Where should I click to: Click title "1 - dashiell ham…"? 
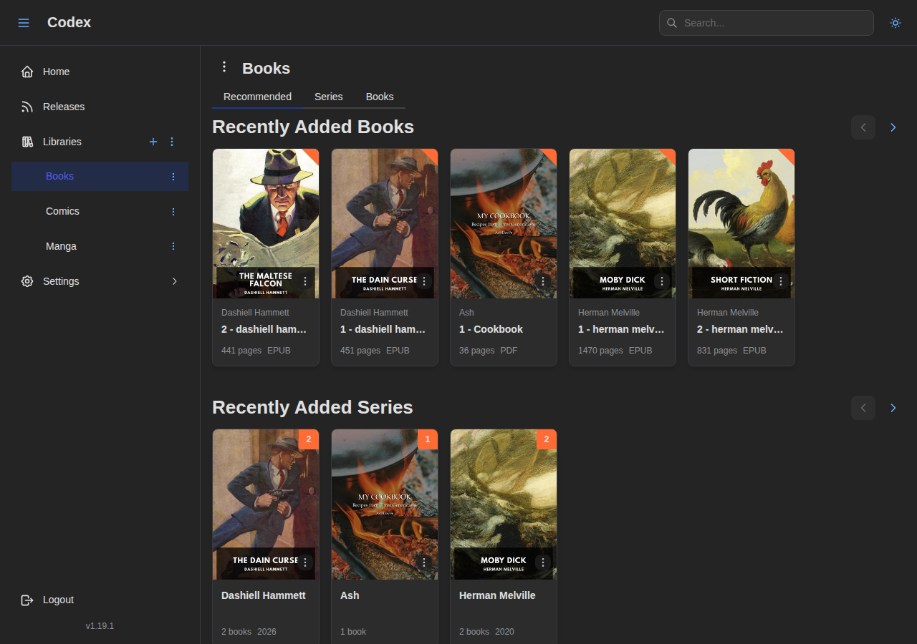[x=383, y=329]
